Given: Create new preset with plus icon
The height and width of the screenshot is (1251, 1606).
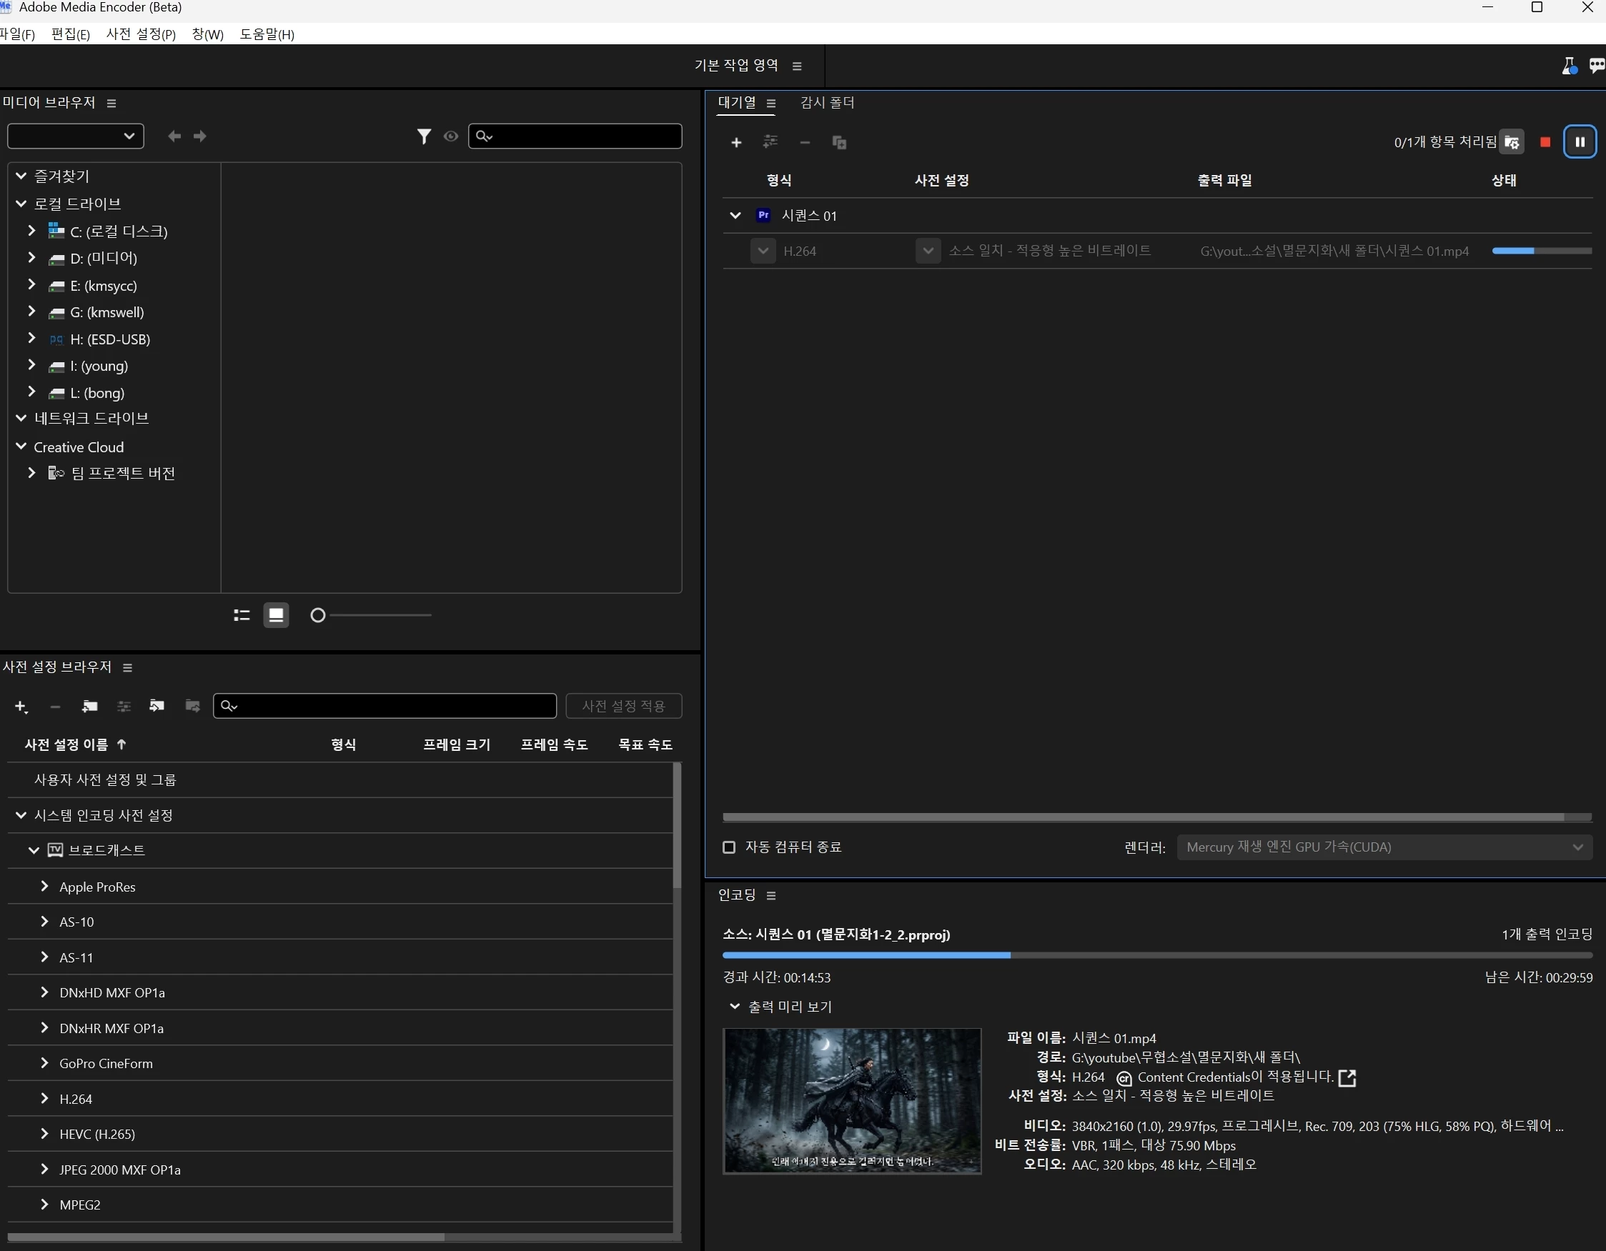Looking at the screenshot, I should pyautogui.click(x=21, y=707).
